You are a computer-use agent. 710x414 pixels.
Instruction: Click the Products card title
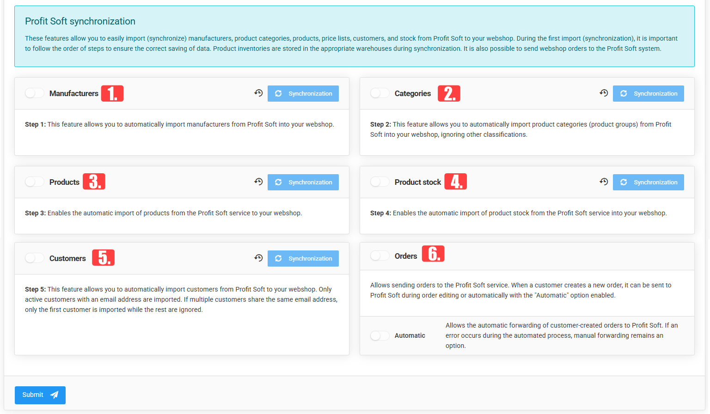[64, 182]
